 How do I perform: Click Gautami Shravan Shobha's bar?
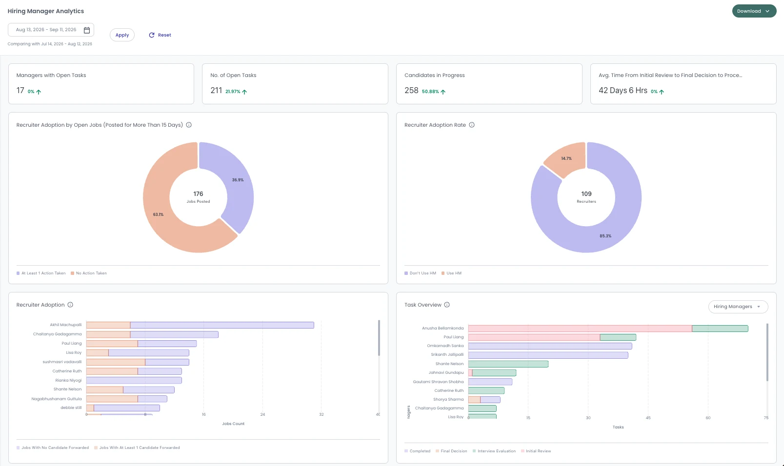coord(490,382)
